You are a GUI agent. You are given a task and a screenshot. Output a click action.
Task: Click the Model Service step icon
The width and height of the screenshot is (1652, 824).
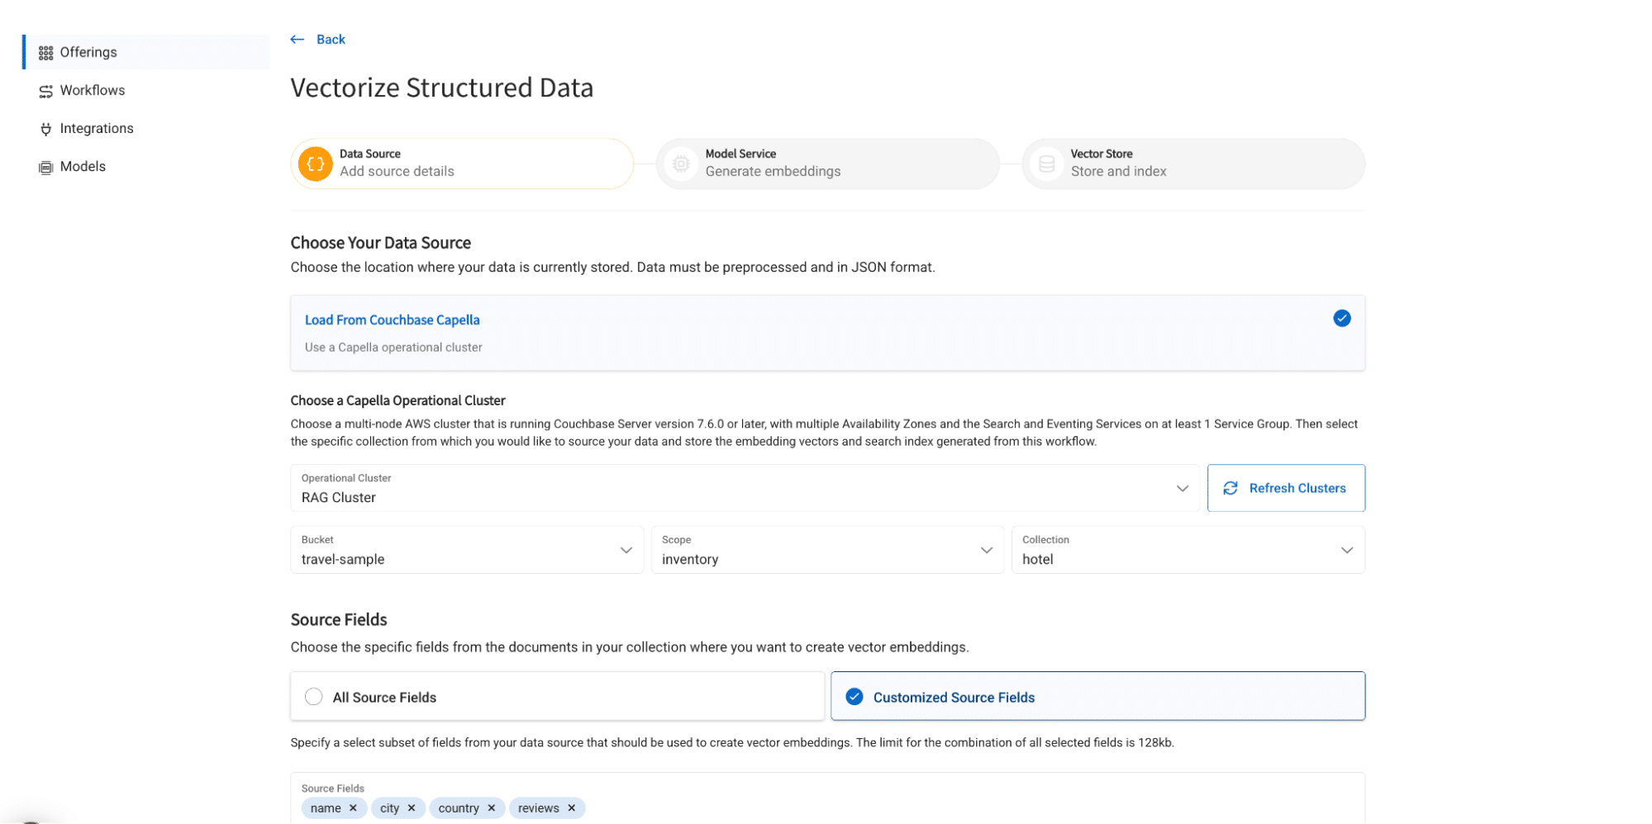[x=681, y=163]
